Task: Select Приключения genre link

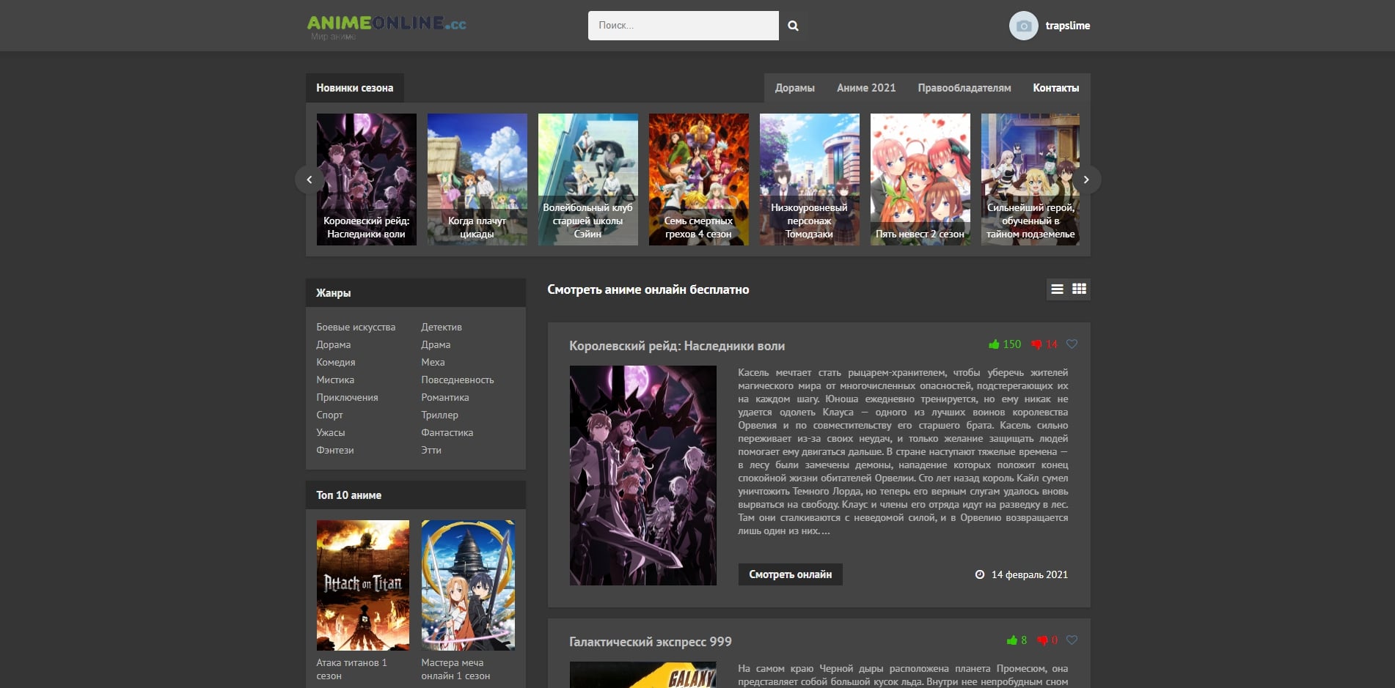Action: 347,397
